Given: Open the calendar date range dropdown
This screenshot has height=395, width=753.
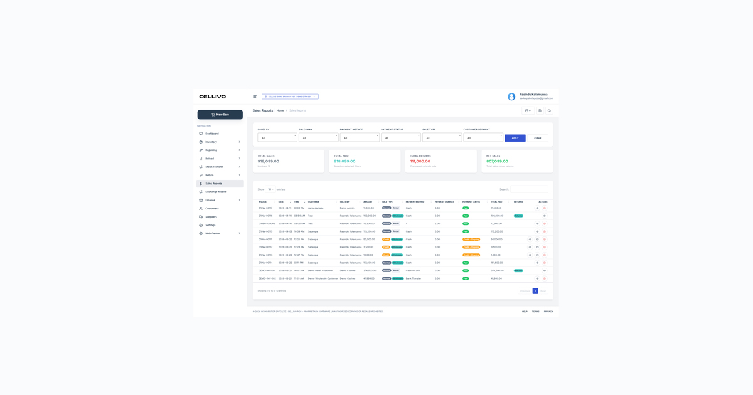Looking at the screenshot, I should tap(528, 111).
